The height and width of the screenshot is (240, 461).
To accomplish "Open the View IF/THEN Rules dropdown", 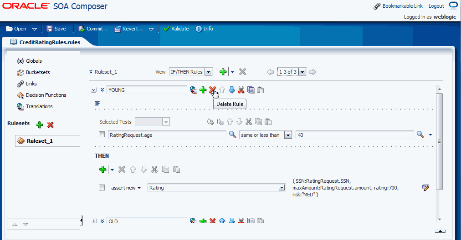I will [208, 72].
